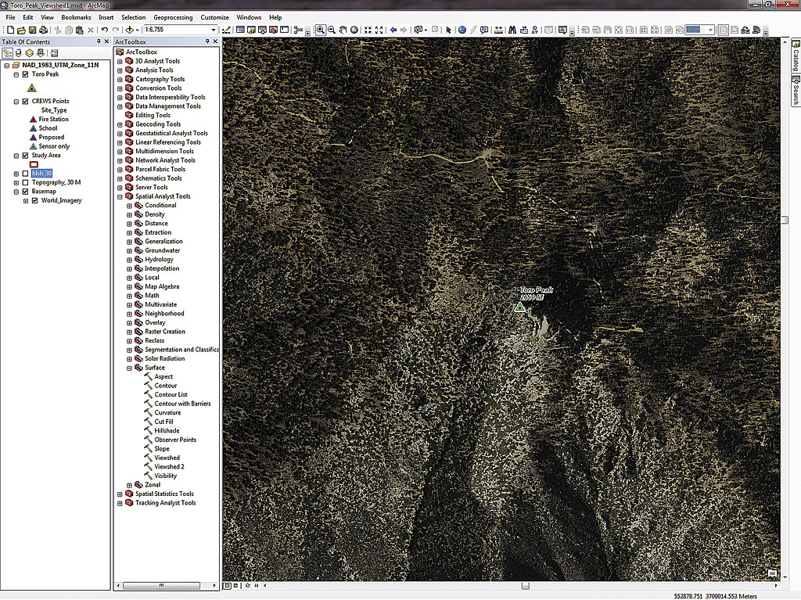
Task: Open the Editor toolbar icon
Action: pos(226,31)
